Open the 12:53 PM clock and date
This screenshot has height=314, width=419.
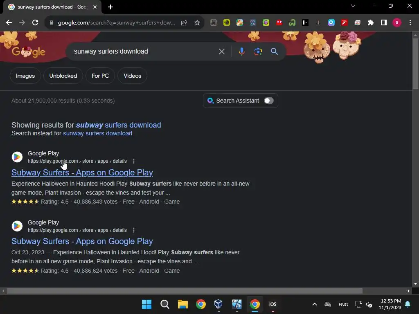(x=390, y=304)
